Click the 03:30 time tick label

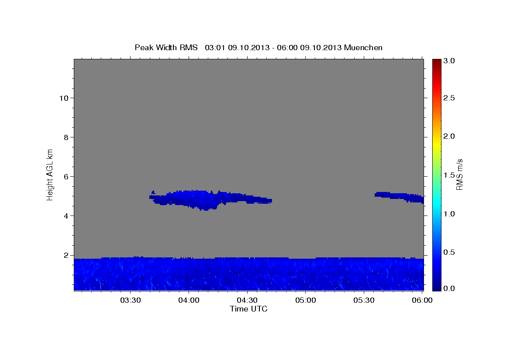tap(130, 300)
